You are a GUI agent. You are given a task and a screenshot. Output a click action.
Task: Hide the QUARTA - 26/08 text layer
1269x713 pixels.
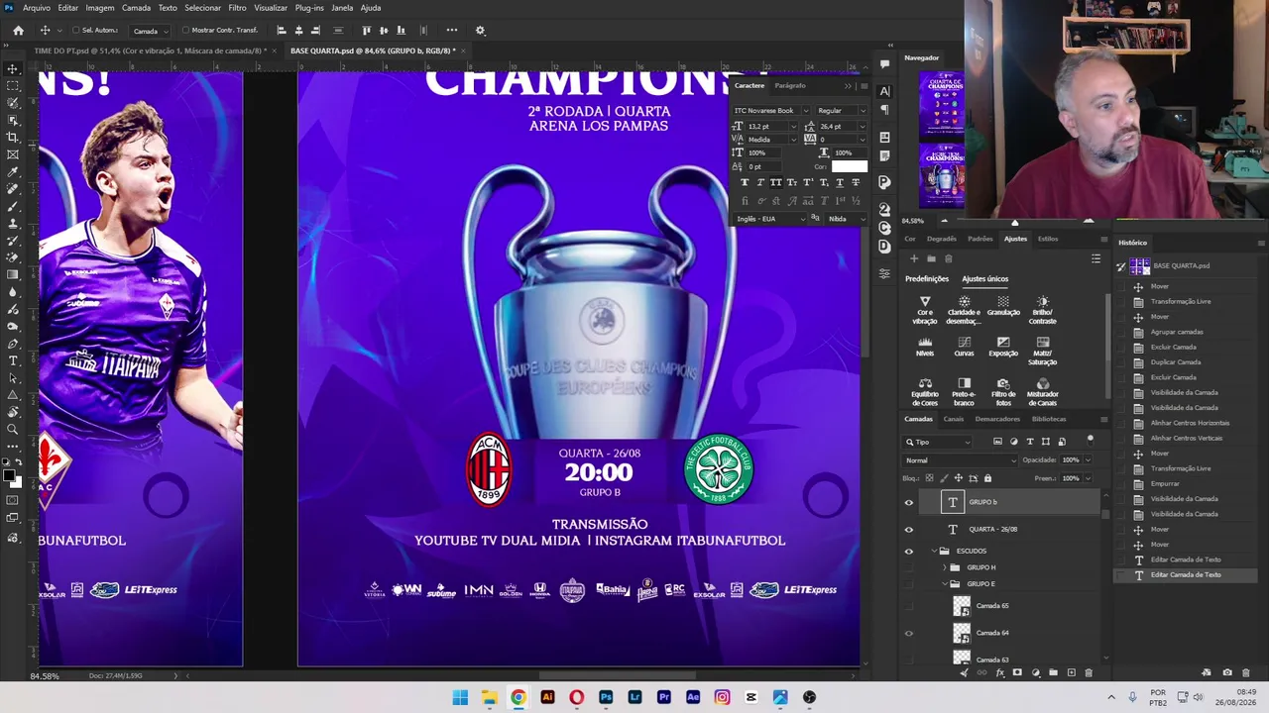pos(909,530)
